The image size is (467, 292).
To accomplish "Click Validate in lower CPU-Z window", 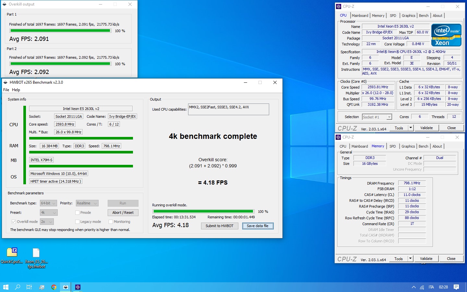I will 426,259.
